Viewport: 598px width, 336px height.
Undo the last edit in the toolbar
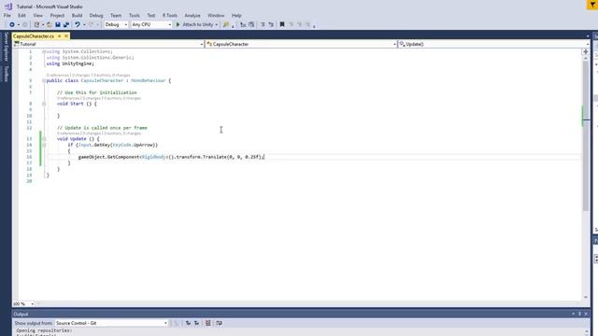pyautogui.click(x=78, y=24)
